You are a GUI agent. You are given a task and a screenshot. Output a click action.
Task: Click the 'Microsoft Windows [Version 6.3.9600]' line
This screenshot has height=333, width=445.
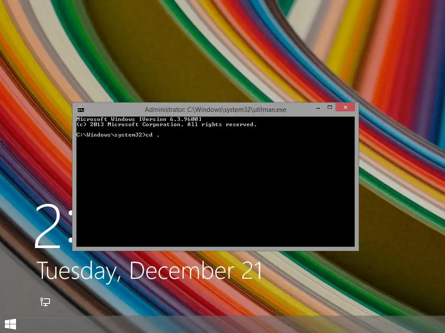pos(139,119)
